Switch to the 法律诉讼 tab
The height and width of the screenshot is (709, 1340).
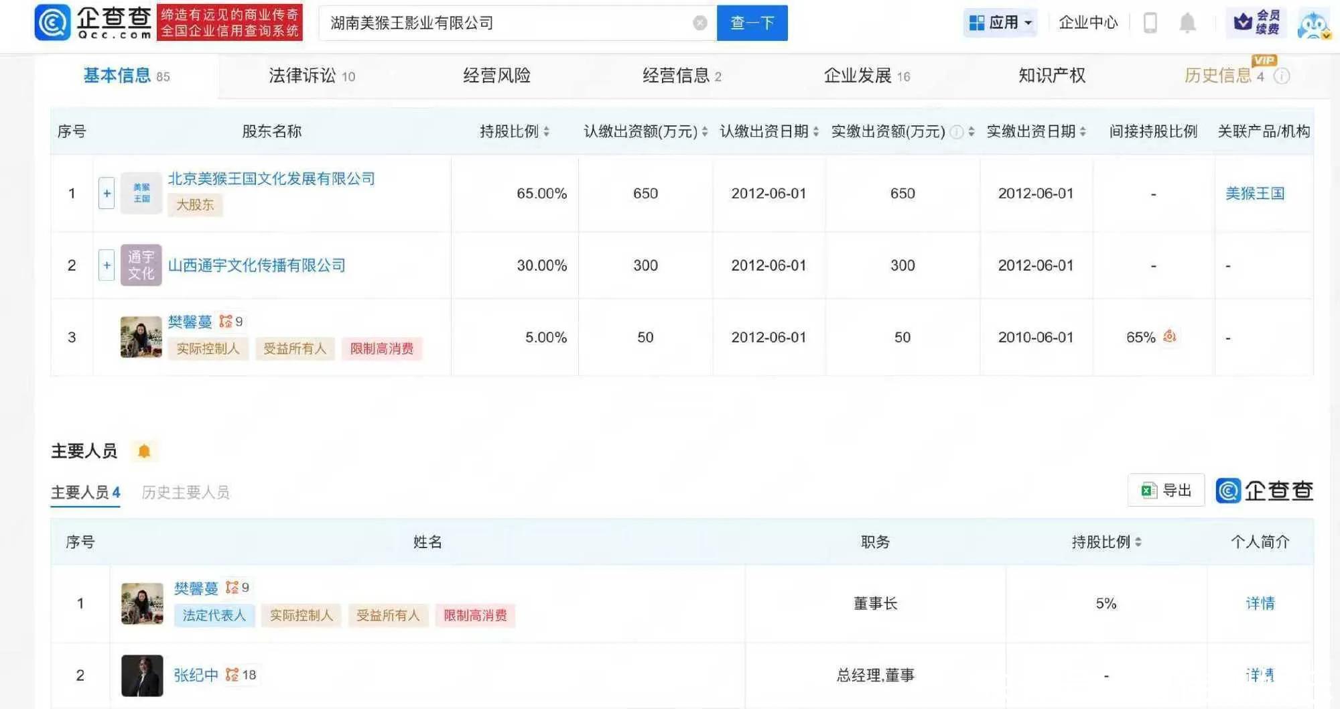tap(312, 76)
